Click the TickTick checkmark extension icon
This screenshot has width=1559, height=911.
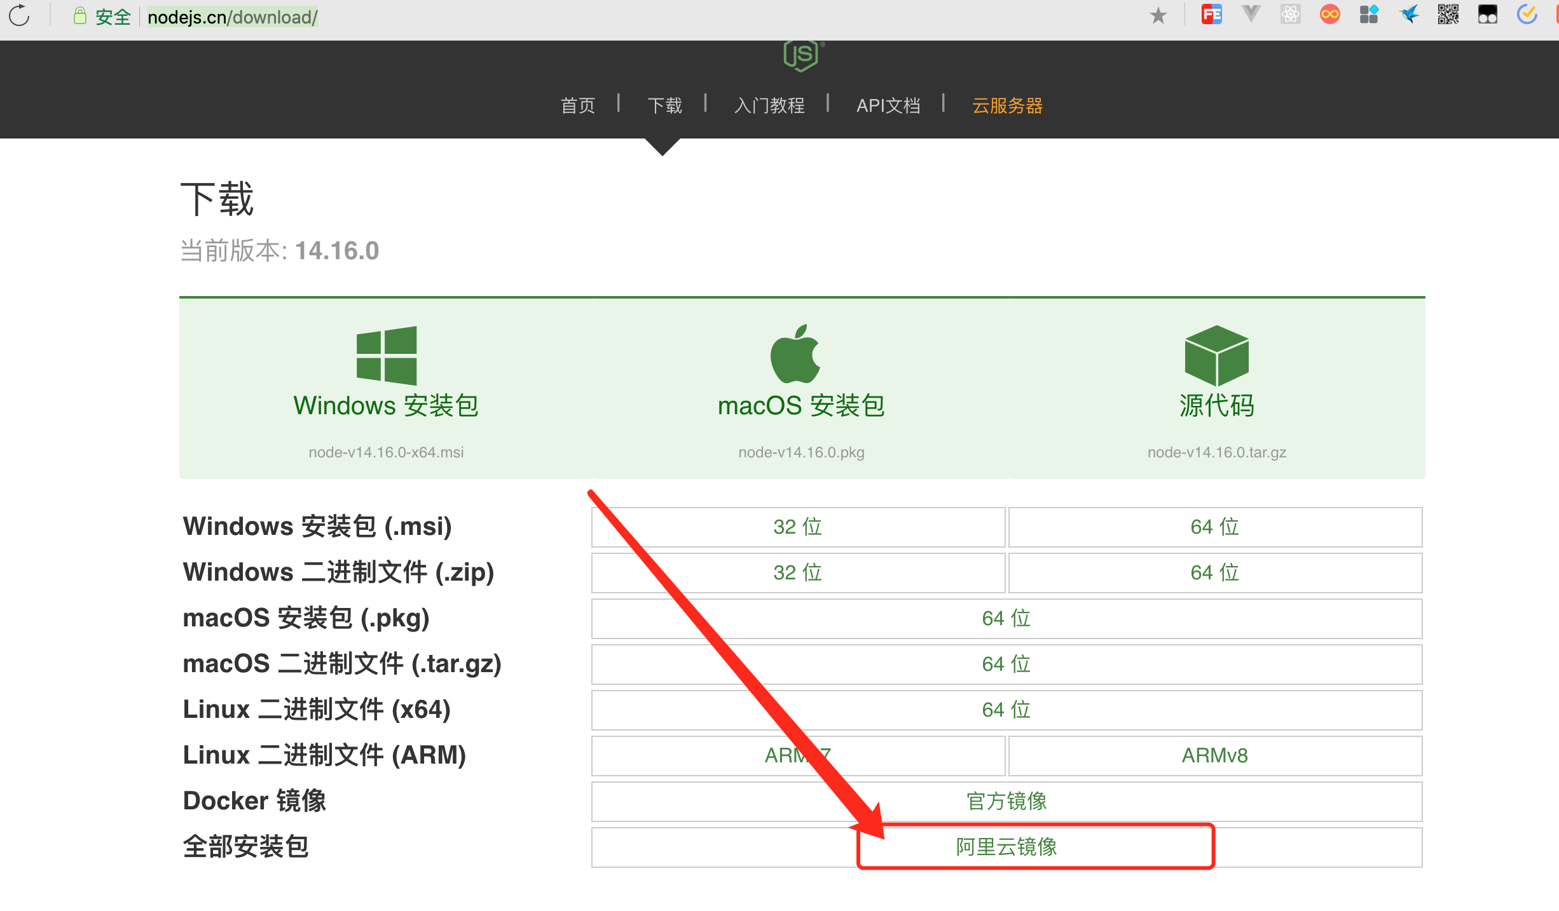[1528, 14]
